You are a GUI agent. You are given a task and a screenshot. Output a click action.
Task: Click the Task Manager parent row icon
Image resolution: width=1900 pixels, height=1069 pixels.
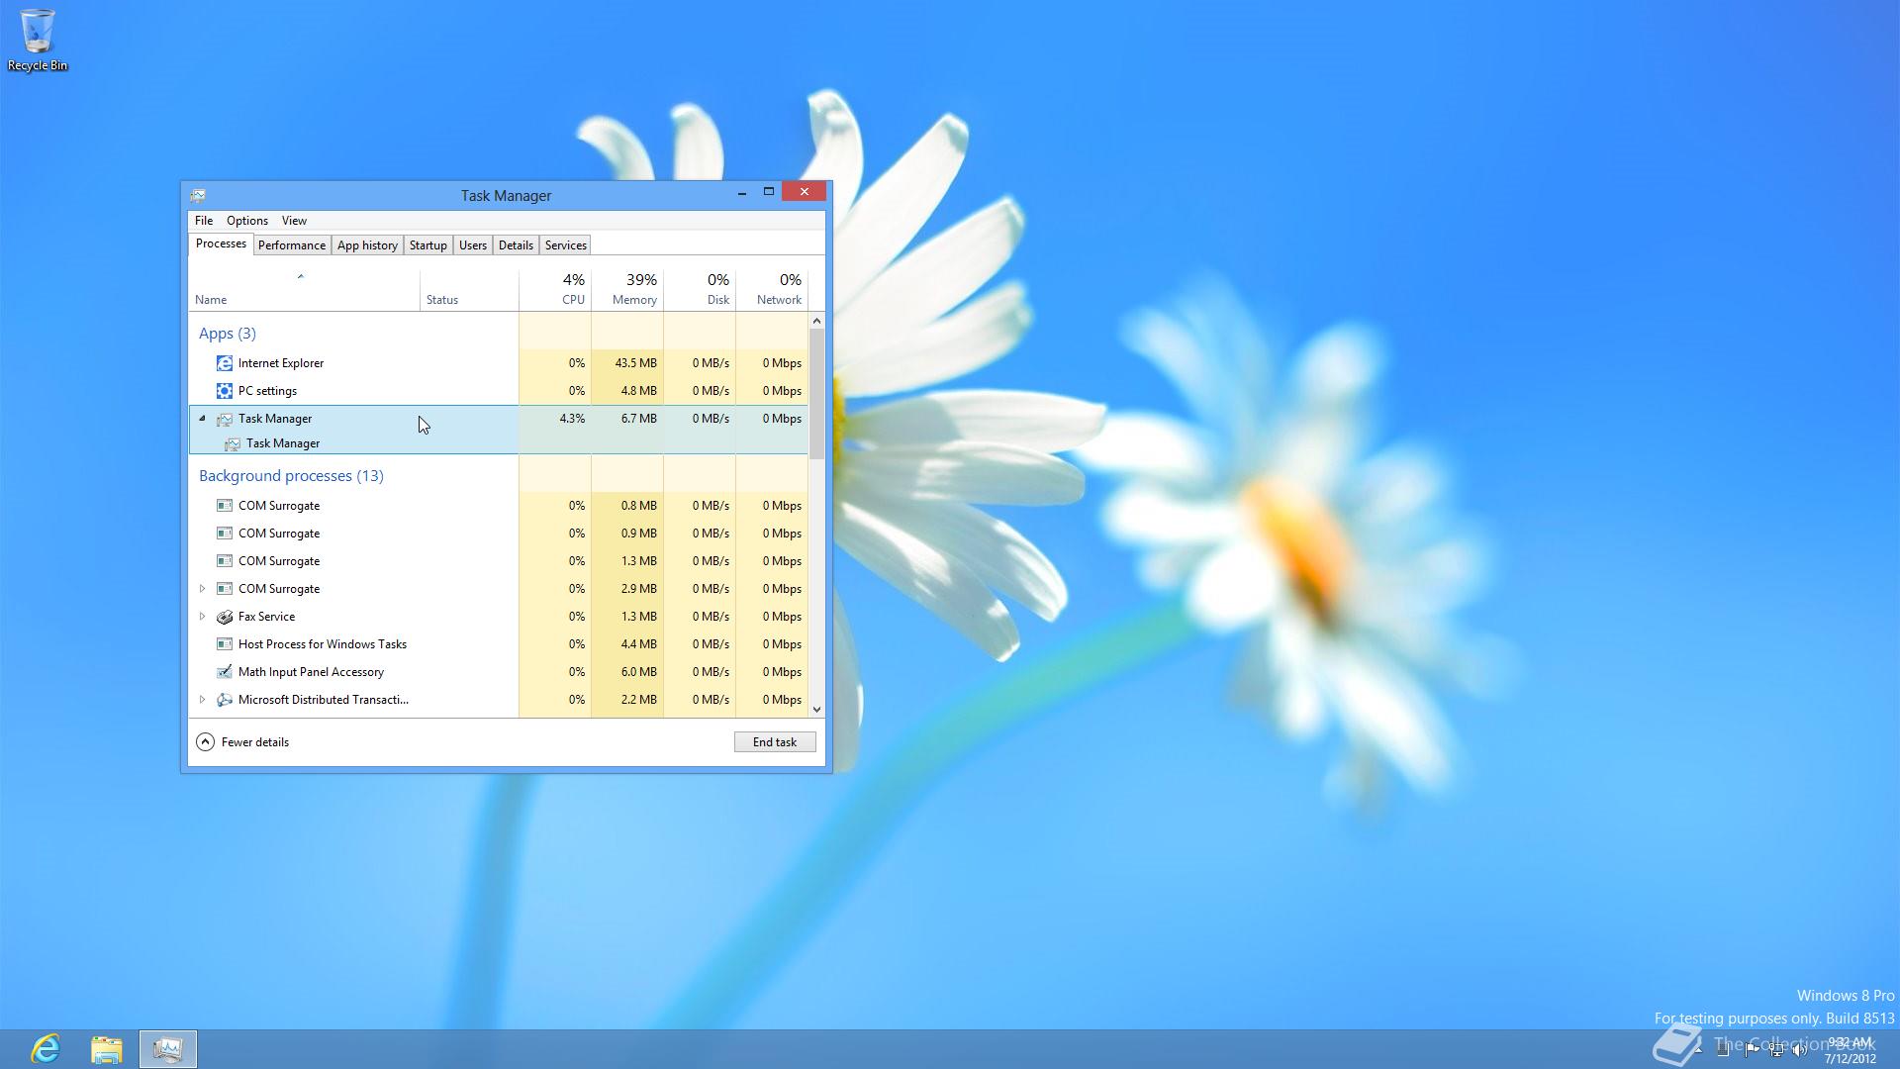pos(225,419)
